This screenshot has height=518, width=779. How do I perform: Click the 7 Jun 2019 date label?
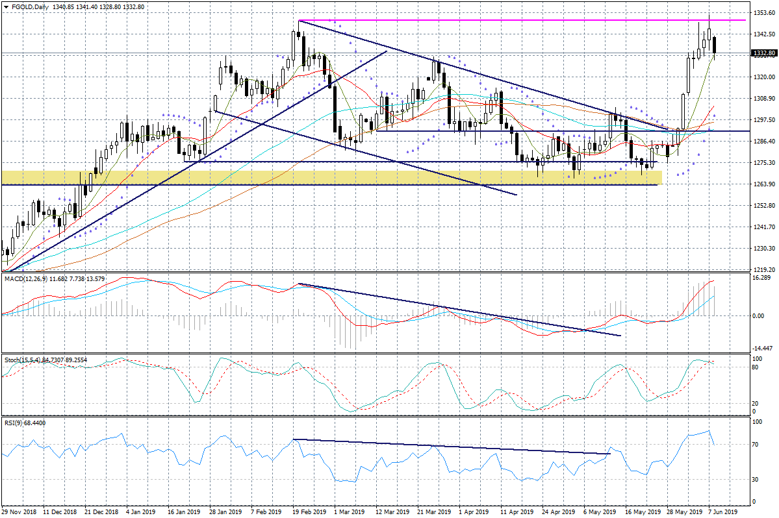coord(722,512)
